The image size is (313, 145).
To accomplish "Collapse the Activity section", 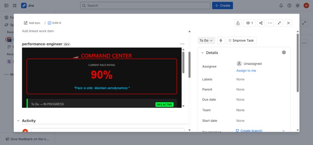I will [18, 121].
